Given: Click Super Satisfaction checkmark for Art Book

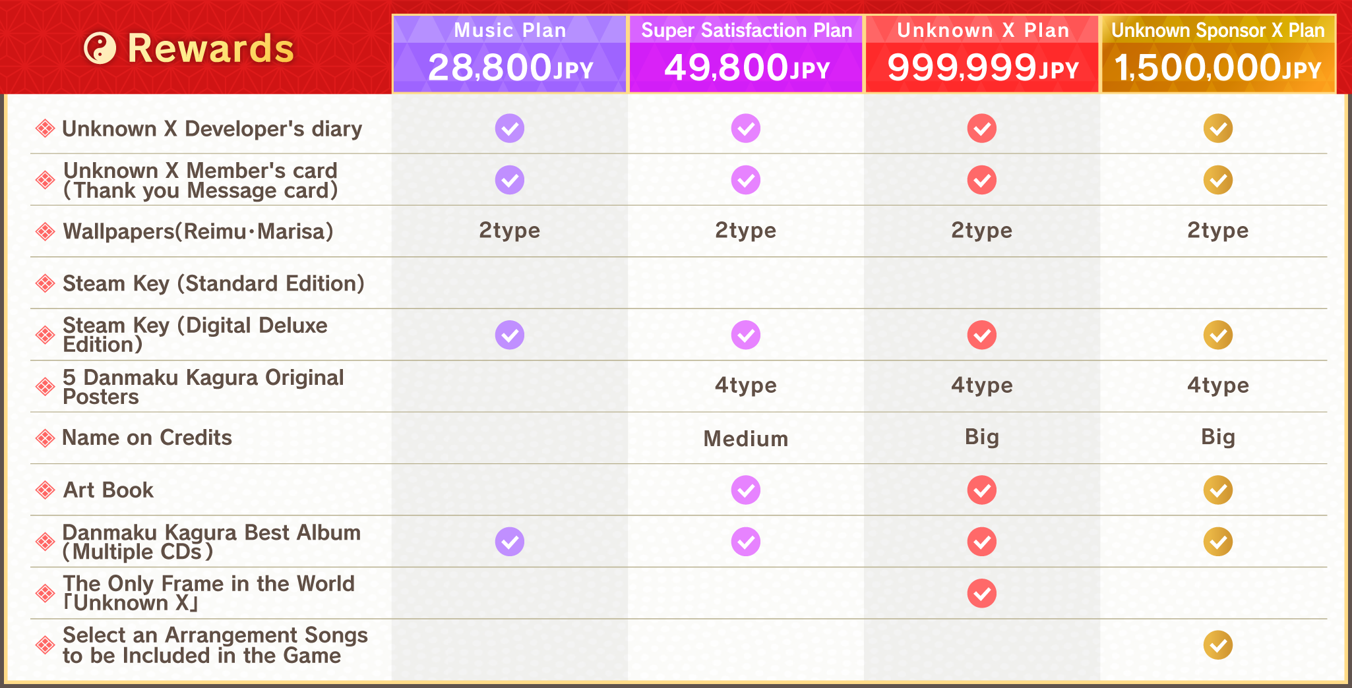Looking at the screenshot, I should coord(746,490).
